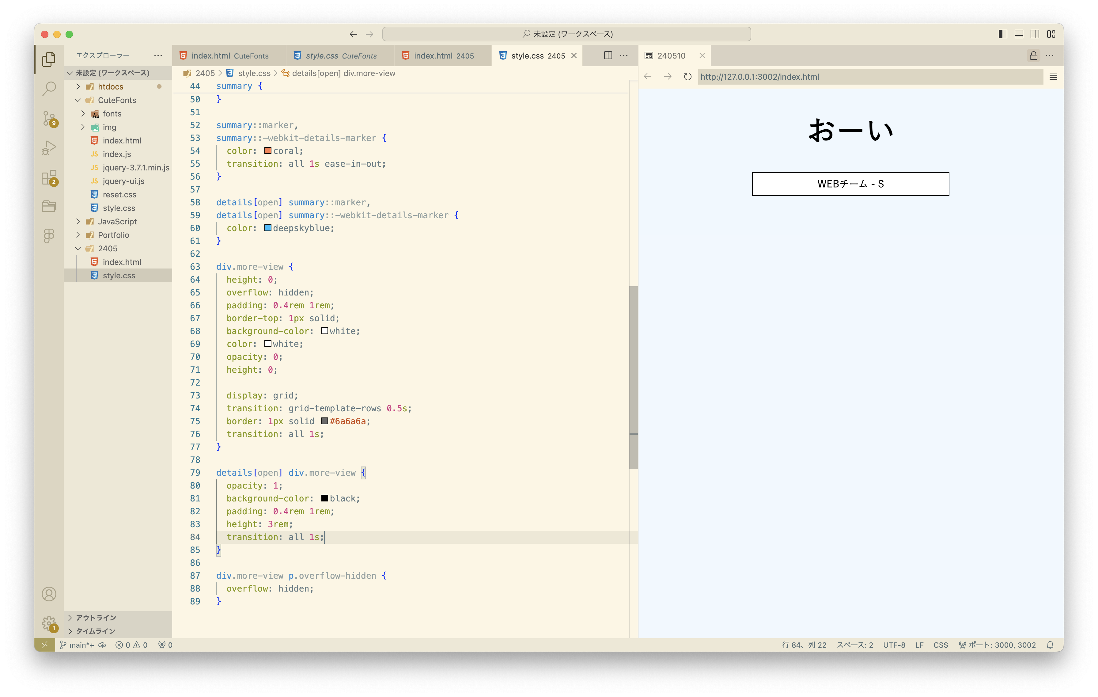The image size is (1098, 697).
Task: Open the Search view in activity bar
Action: [x=49, y=89]
